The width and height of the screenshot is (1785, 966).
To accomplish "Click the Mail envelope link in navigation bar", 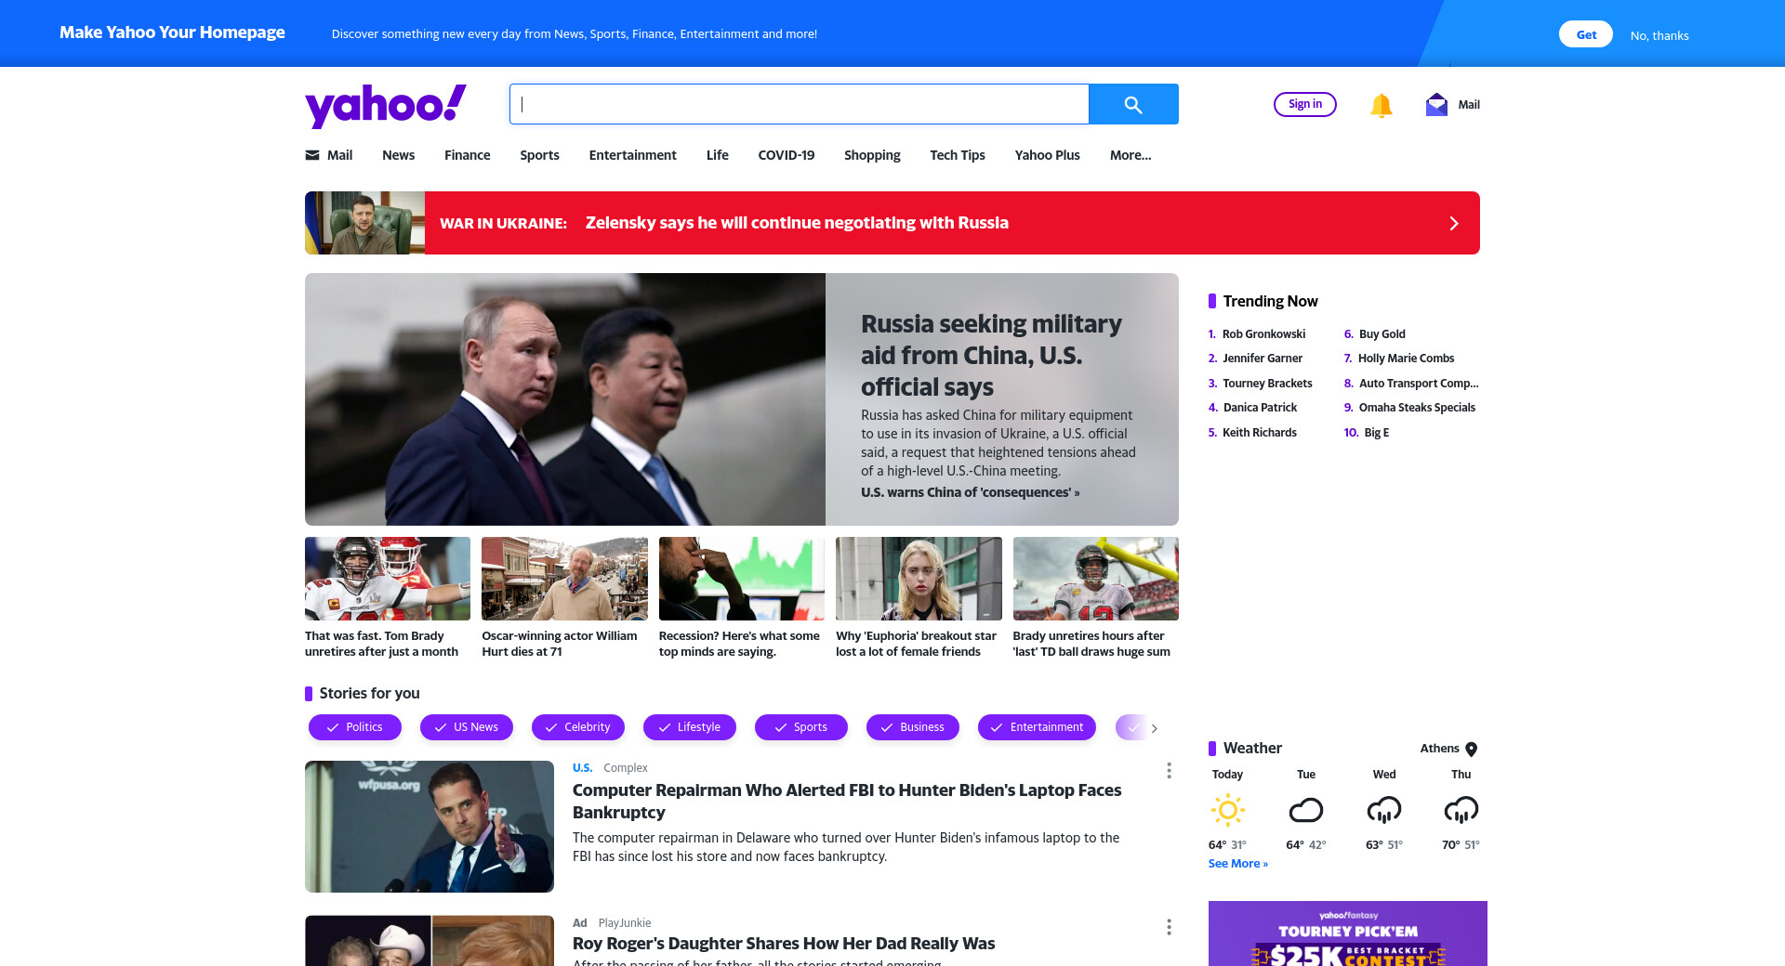I will click(x=329, y=155).
